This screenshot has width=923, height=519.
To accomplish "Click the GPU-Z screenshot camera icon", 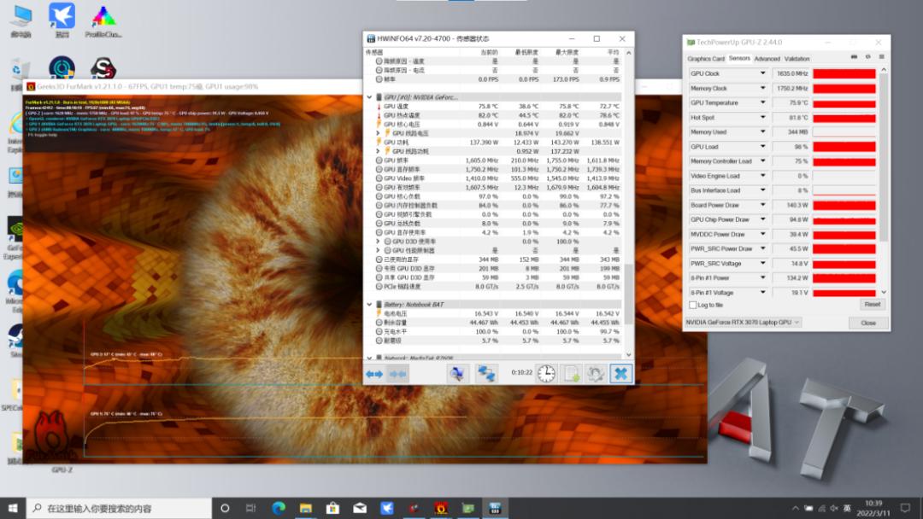I will point(854,58).
